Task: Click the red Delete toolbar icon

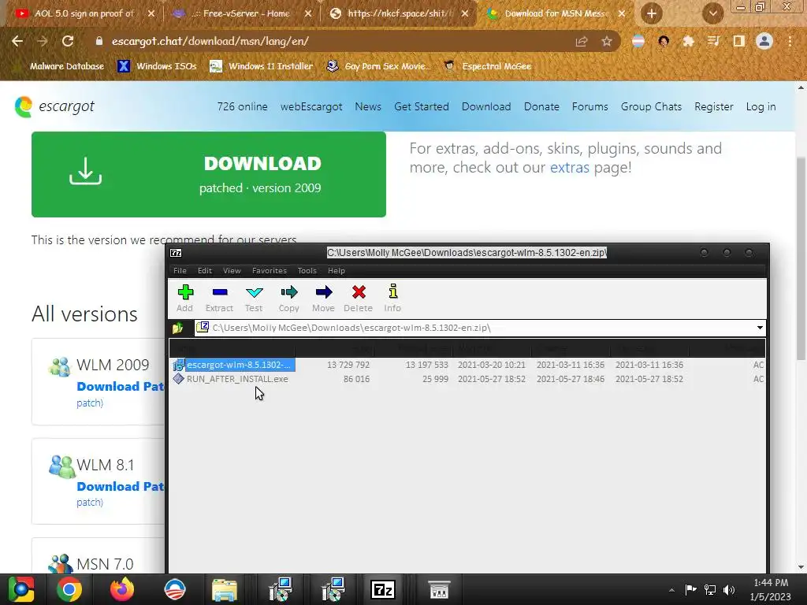Action: tap(359, 299)
